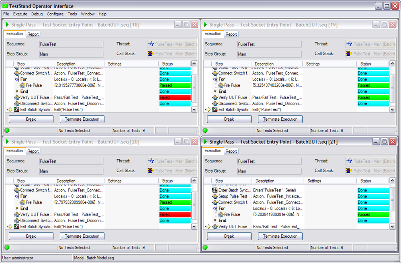401x263 pixels.
Task: Click Terminate Execution in execution [18]
Action: 82,119
